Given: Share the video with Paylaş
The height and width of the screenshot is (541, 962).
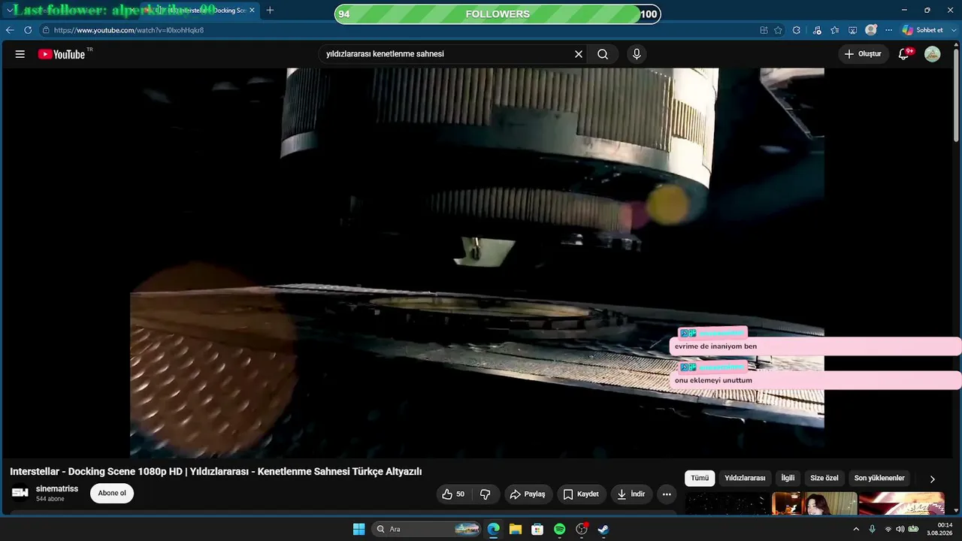Looking at the screenshot, I should (x=528, y=494).
